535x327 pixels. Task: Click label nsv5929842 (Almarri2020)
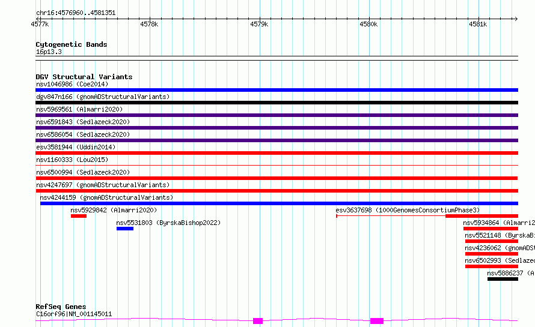(114, 210)
